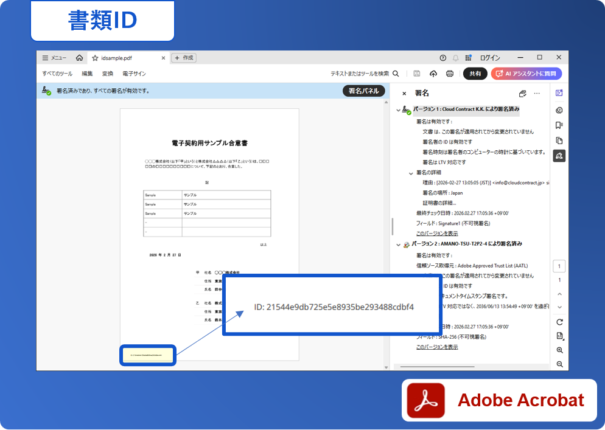This screenshot has width=605, height=430.
Task: Click the 共有 share button
Action: pyautogui.click(x=475, y=74)
